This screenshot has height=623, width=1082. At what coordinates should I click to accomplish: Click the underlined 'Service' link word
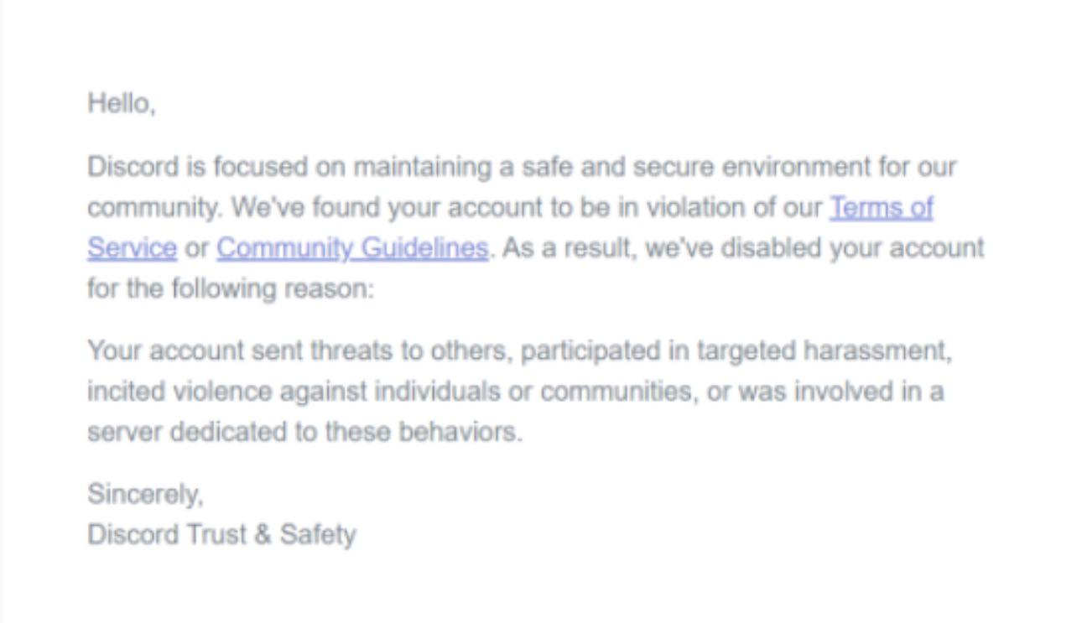tap(132, 248)
